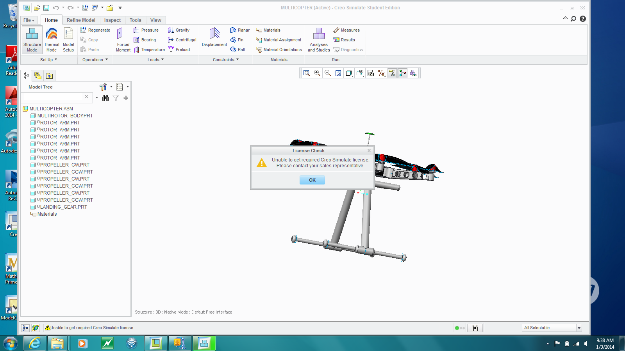The height and width of the screenshot is (351, 625).
Task: Expand the Set Up group dropdown
Action: (48, 60)
